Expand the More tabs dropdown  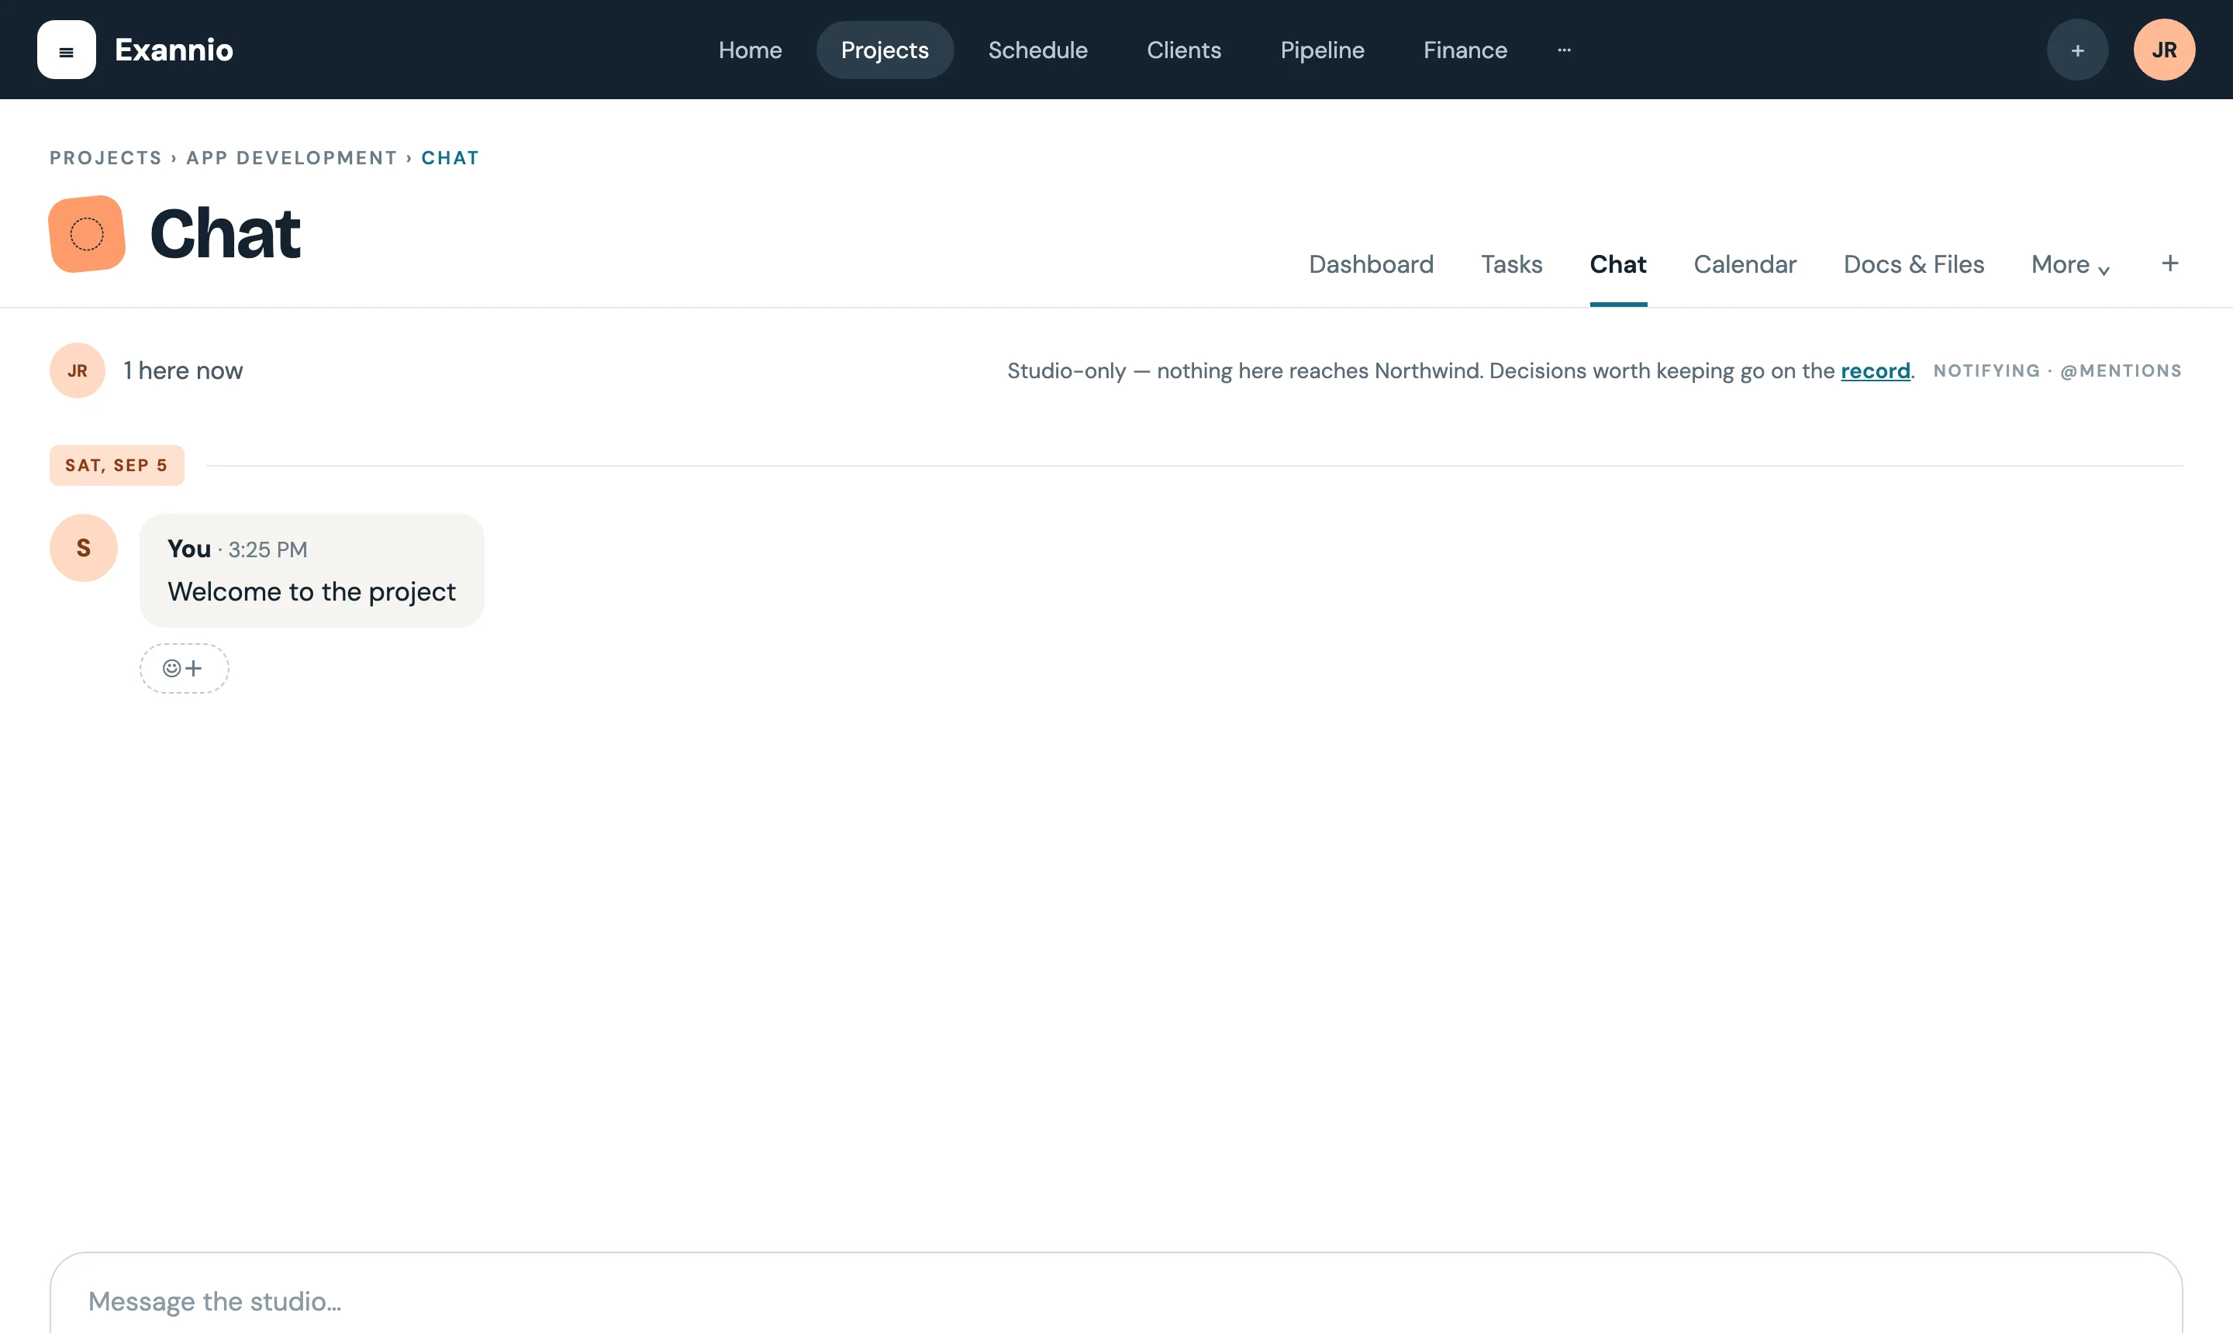point(2070,264)
